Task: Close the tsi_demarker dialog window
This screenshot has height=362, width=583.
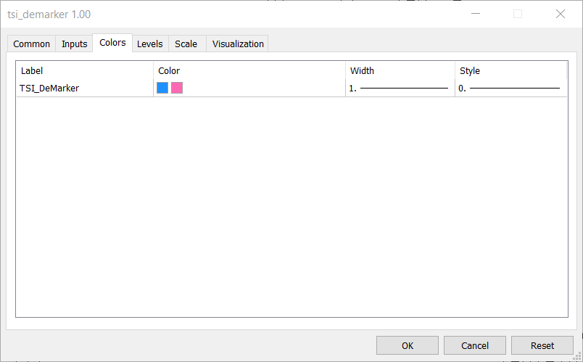Action: pyautogui.click(x=561, y=14)
